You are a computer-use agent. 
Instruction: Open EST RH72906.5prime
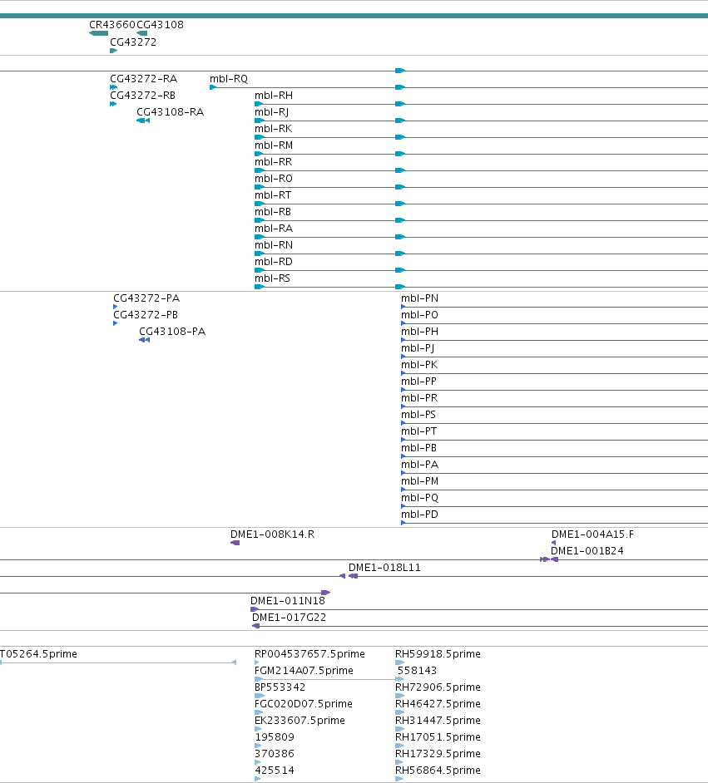click(438, 687)
